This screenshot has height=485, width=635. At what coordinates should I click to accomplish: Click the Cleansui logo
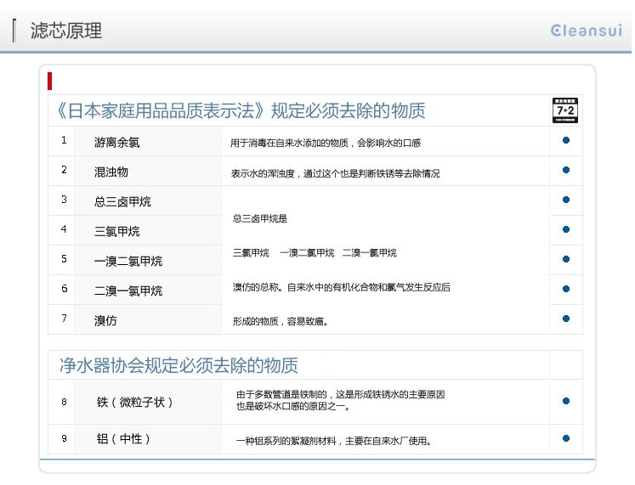(x=587, y=31)
